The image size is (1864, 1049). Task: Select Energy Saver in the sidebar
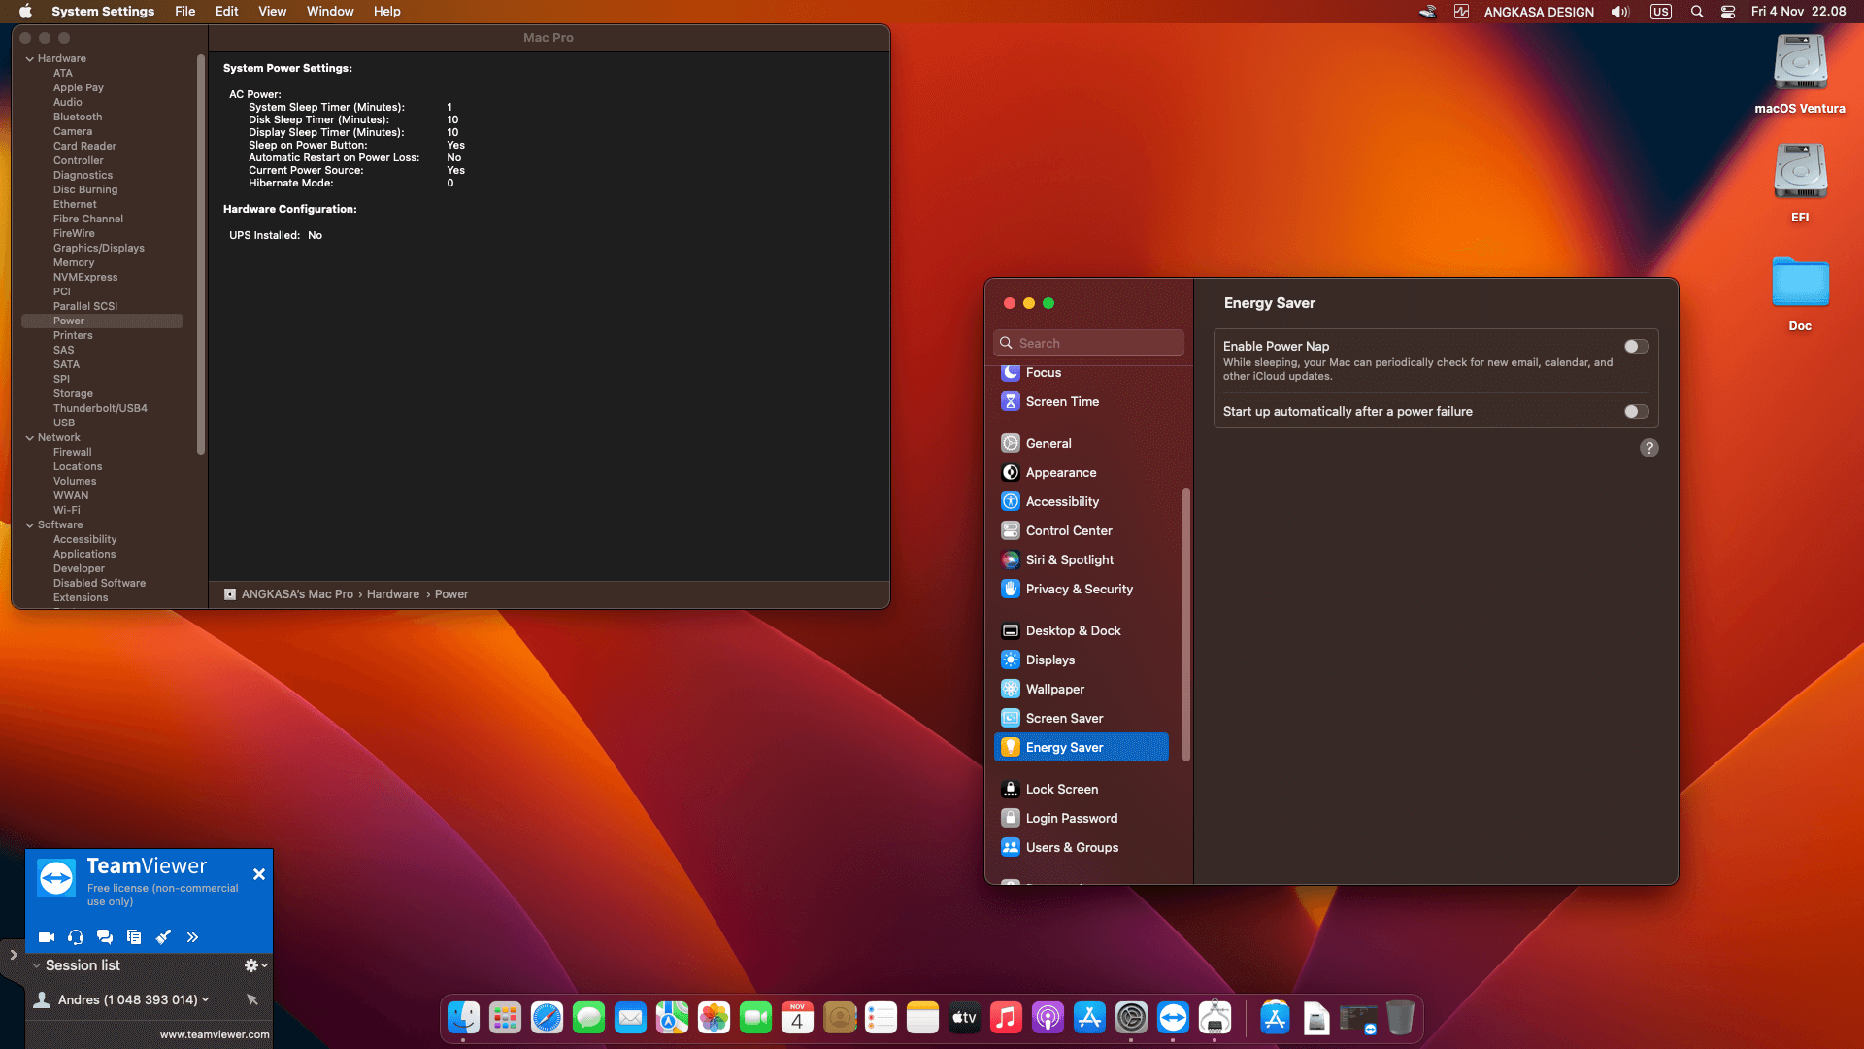[1080, 747]
